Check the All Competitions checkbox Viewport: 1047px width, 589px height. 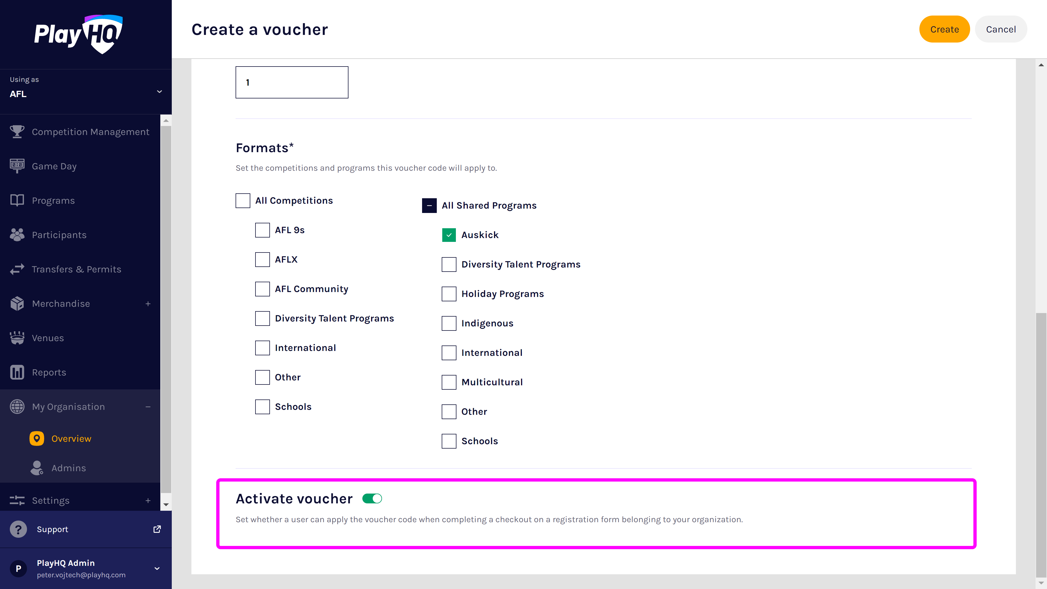pos(243,200)
